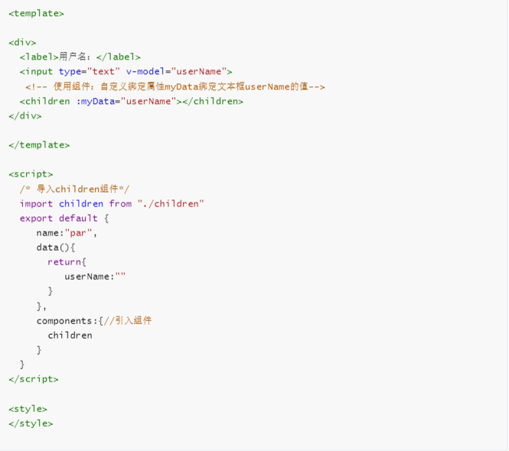This screenshot has height=451, width=509.
Task: Click the closing </div> tag
Action: click(25, 115)
